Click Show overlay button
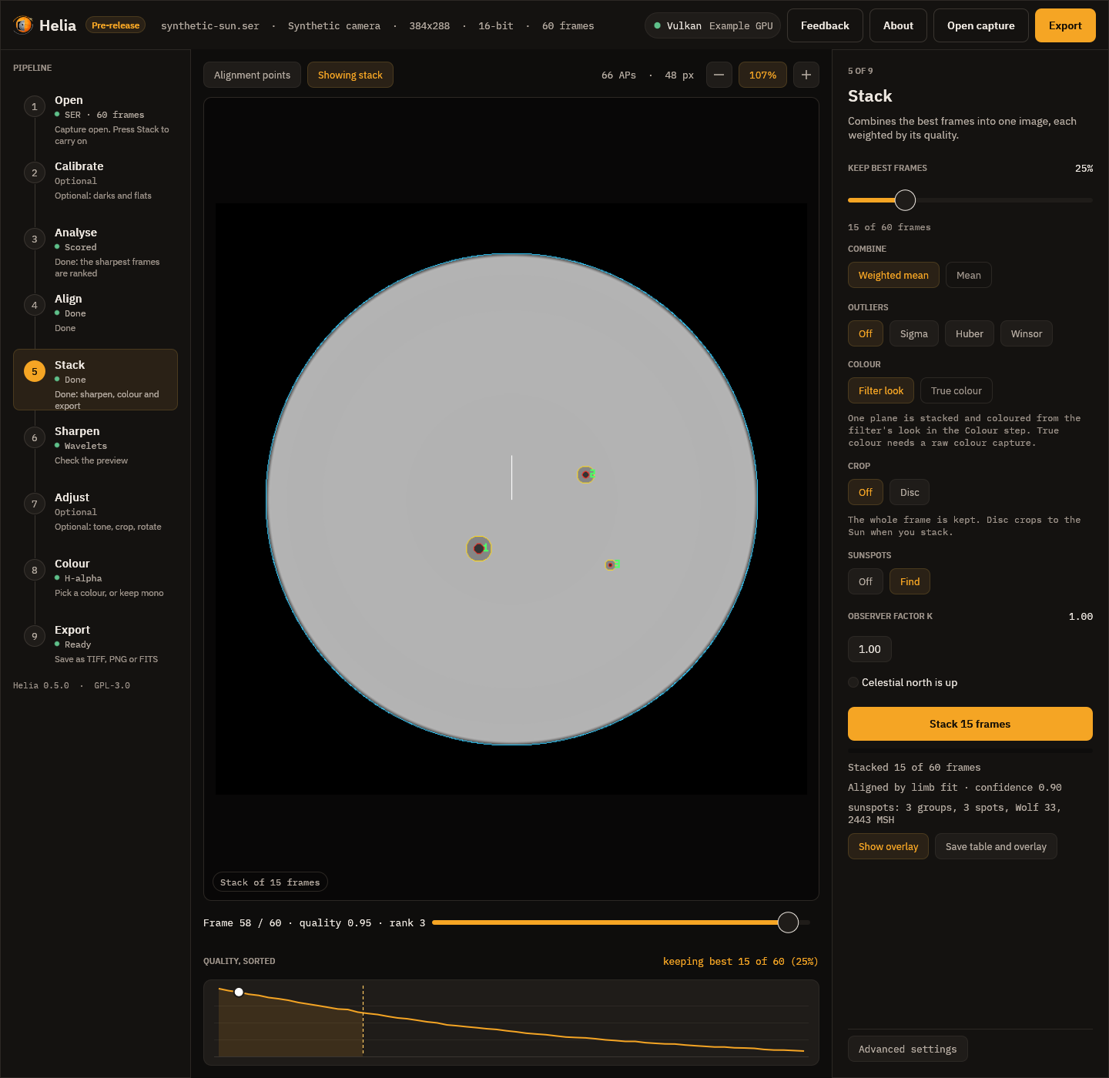The image size is (1109, 1078). pos(888,846)
